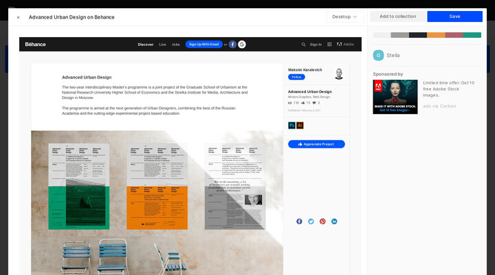495x275 pixels.
Task: Click the Motion Graphics, Web Design text
Action: (309, 97)
